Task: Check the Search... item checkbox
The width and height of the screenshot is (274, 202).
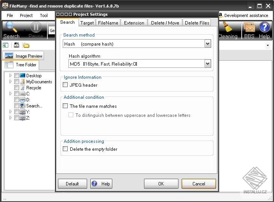Action: point(17,106)
